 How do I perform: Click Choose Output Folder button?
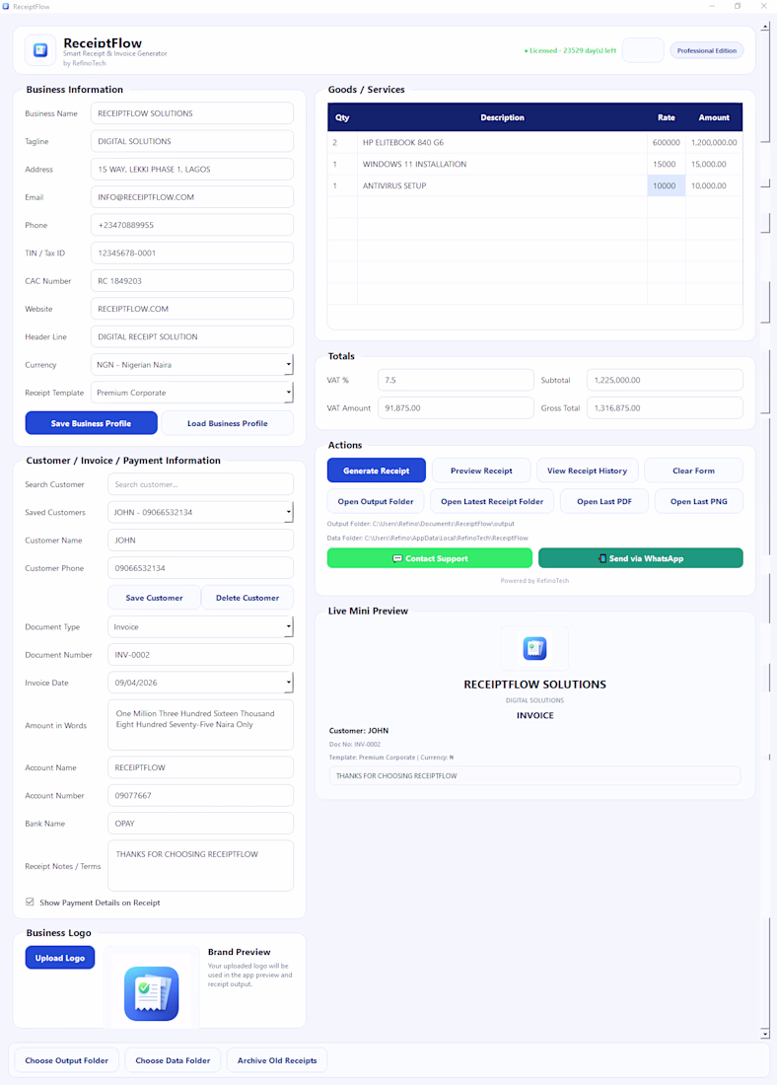66,1060
